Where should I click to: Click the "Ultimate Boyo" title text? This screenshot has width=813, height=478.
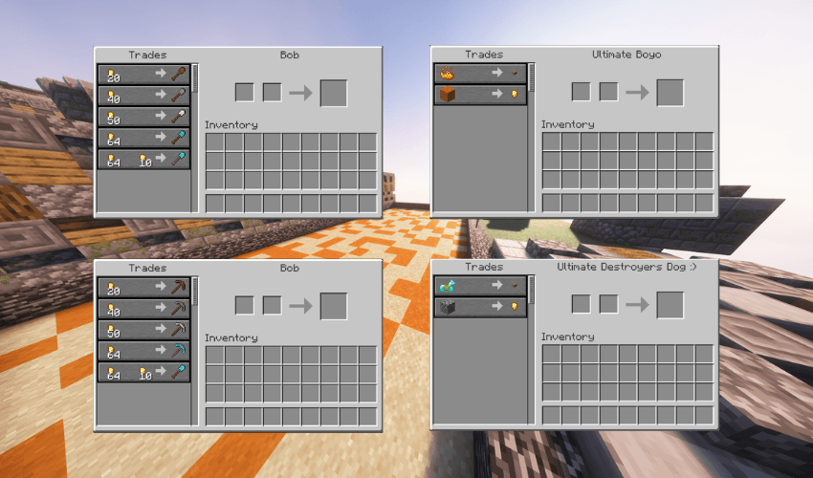point(626,54)
